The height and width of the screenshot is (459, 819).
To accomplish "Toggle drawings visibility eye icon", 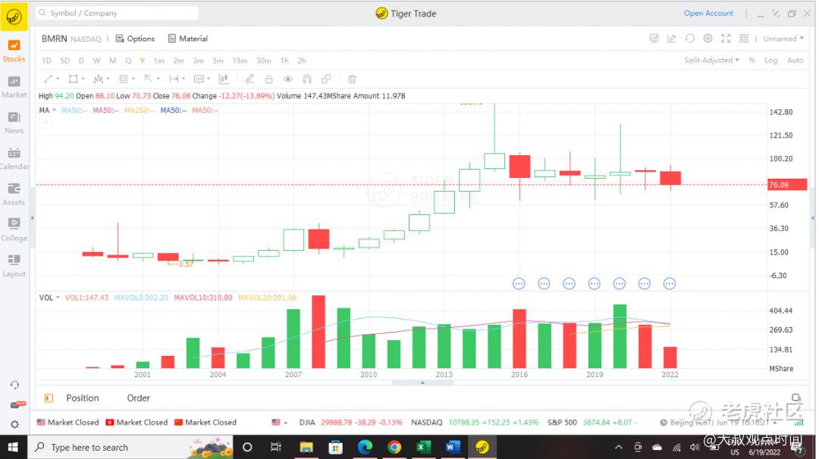I will click(288, 79).
